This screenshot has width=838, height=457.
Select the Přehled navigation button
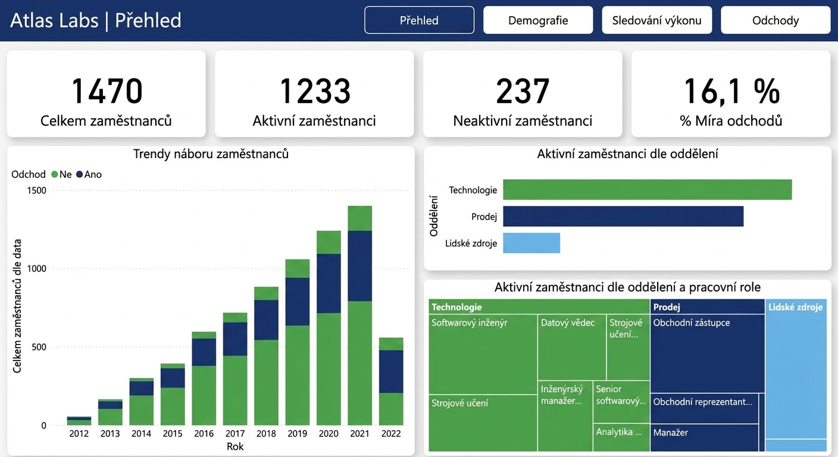pyautogui.click(x=419, y=20)
